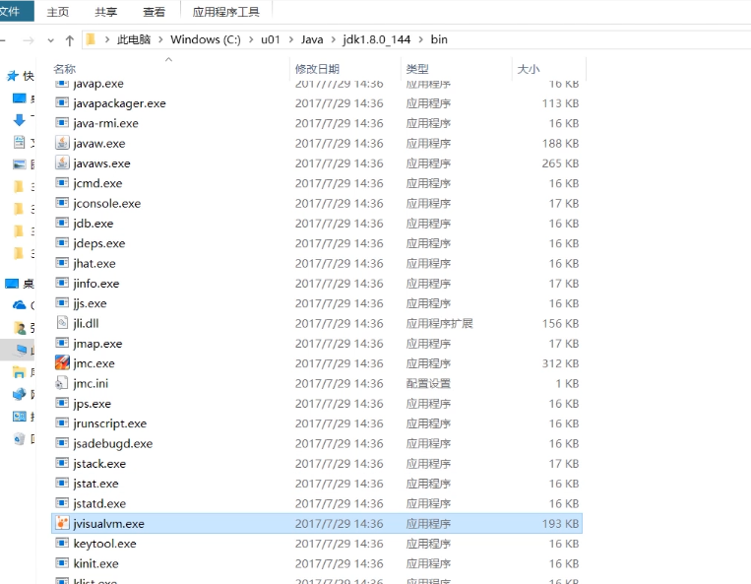Click the jdb.exe file icon
This screenshot has width=751, height=584.
(x=62, y=223)
